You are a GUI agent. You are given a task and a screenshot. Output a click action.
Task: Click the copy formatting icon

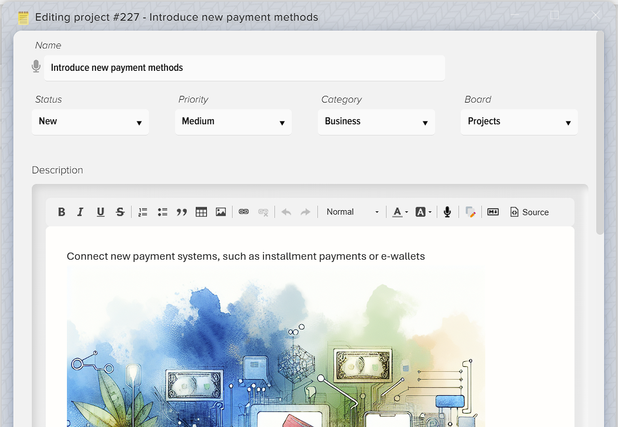tap(470, 212)
